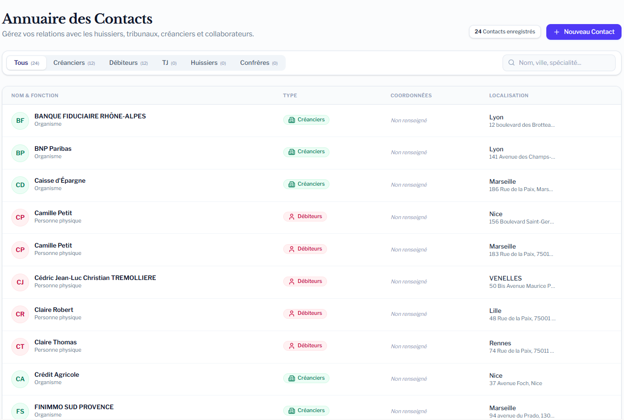Focus the Nom, ville, spécialité search field
The height and width of the screenshot is (420, 624).
click(564, 63)
